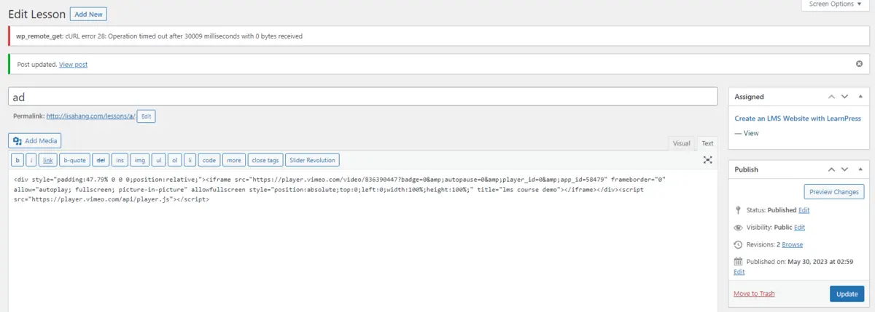Move the Assigned panel down
Viewport: 875px width, 312px height.
coord(844,97)
